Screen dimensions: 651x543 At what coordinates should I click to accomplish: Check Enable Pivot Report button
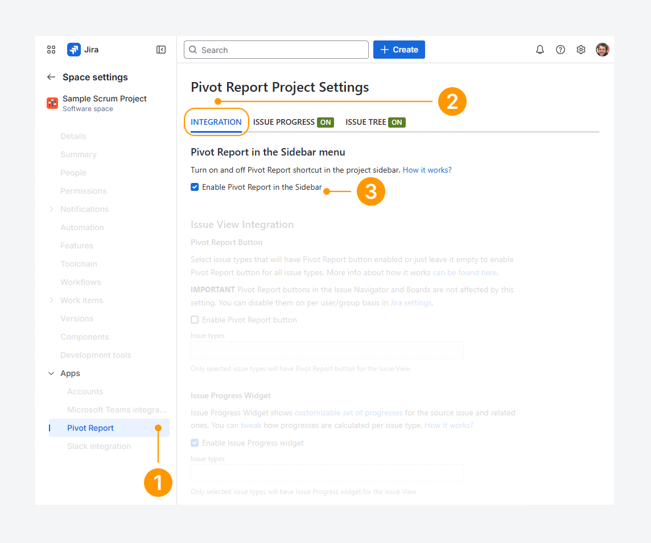(x=195, y=320)
